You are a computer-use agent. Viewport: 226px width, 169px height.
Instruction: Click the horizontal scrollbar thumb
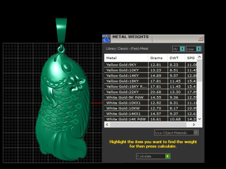(x=148, y=124)
